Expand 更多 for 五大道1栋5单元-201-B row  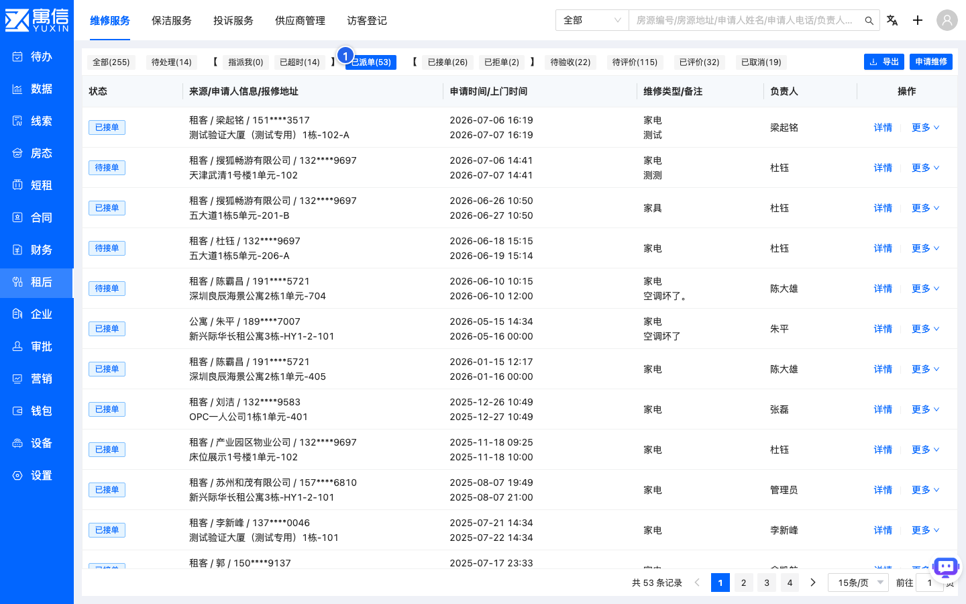926,208
